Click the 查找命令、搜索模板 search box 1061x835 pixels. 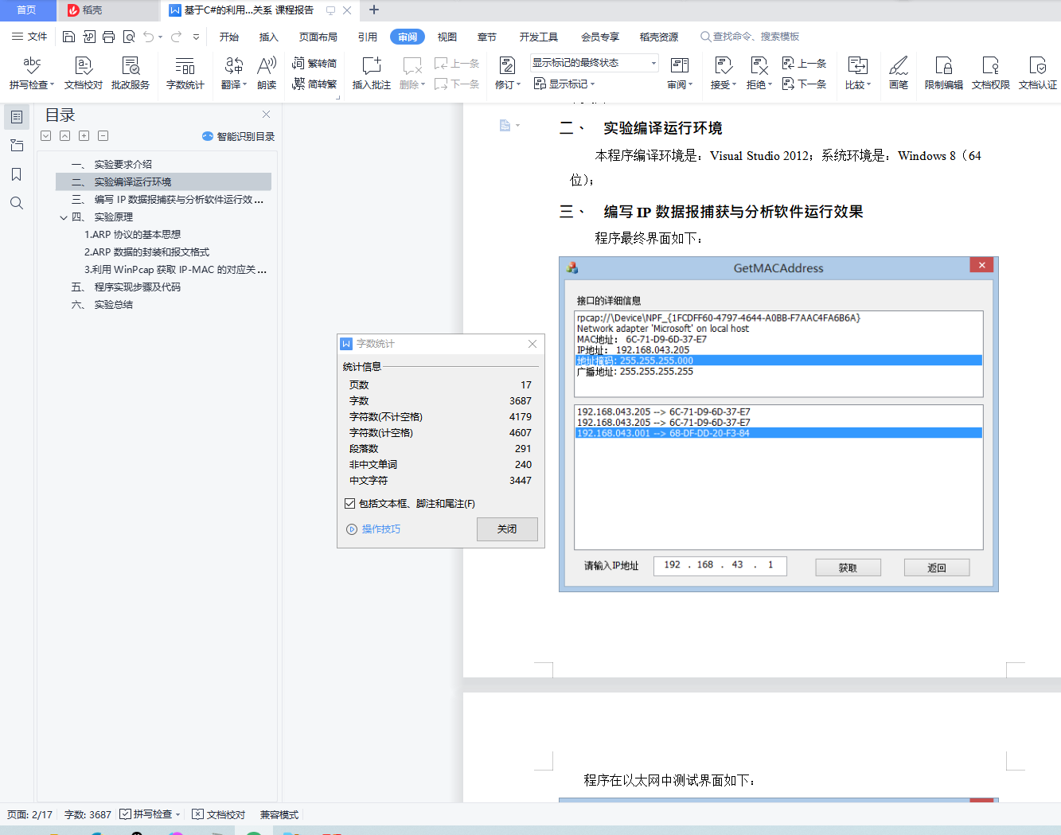tap(750, 37)
